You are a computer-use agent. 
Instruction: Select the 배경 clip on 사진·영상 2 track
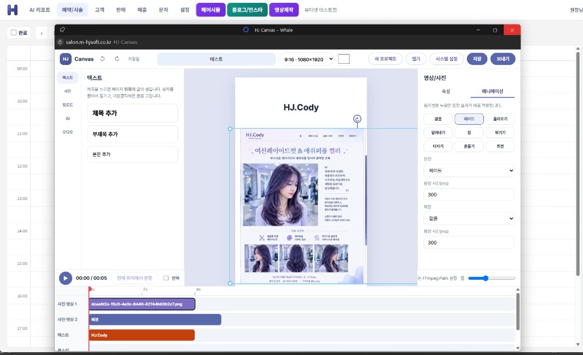[155, 320]
